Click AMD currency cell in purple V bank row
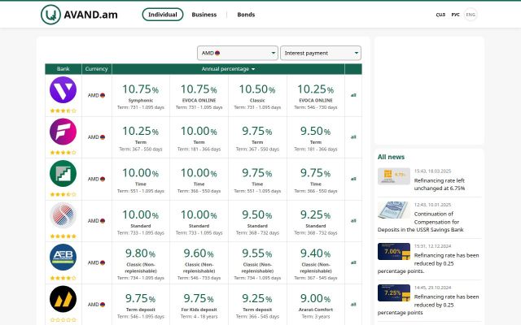Screen dimensions: 521x325 pyautogui.click(x=96, y=96)
